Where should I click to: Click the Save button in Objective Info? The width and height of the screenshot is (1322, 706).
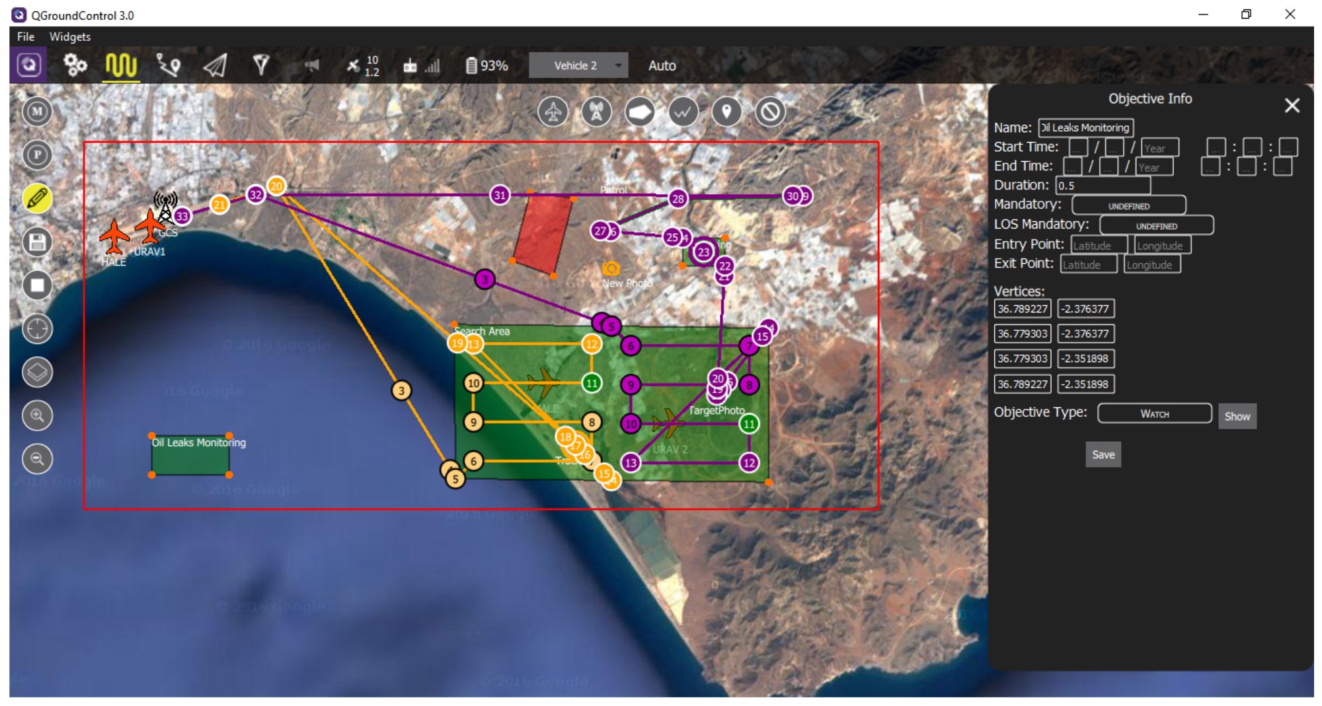point(1103,454)
